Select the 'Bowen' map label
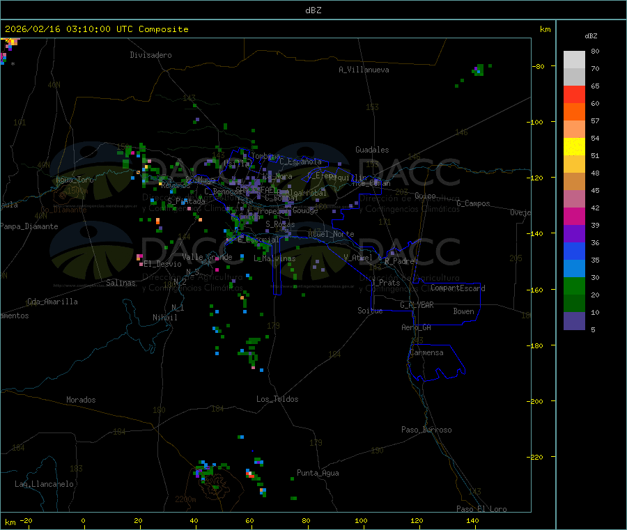 463,311
